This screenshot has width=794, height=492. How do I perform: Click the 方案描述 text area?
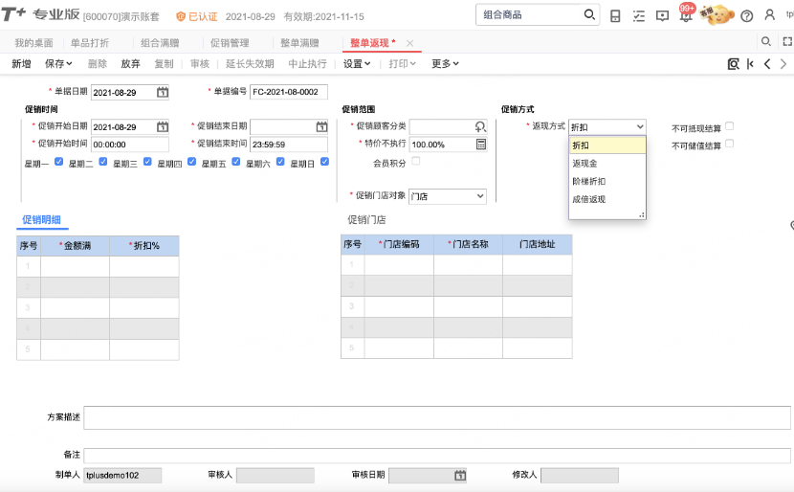pos(437,417)
